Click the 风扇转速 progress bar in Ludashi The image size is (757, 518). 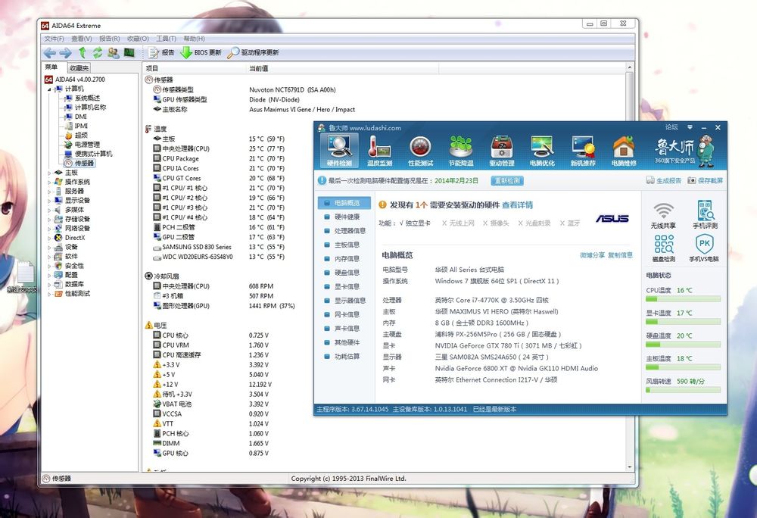pyautogui.click(x=683, y=389)
